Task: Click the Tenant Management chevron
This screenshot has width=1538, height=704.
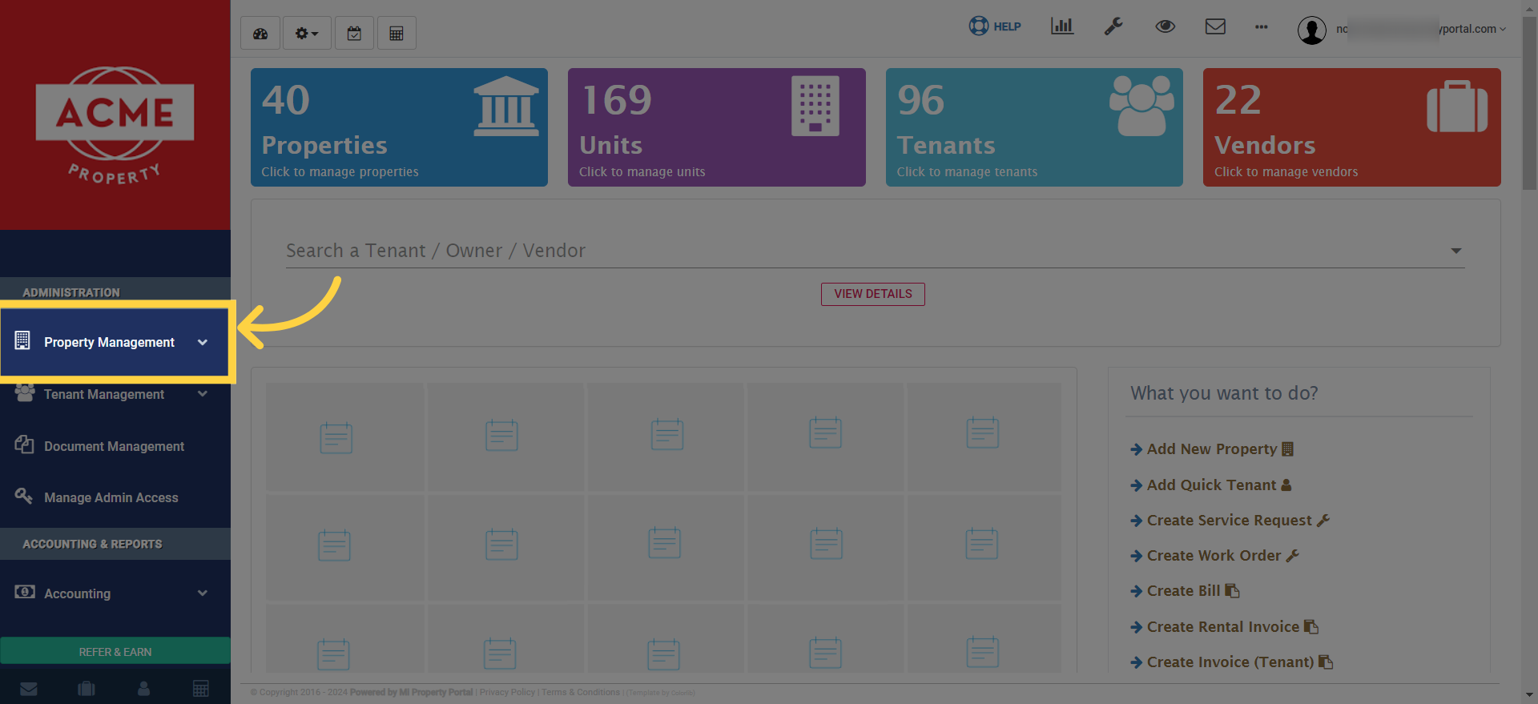Action: point(203,394)
